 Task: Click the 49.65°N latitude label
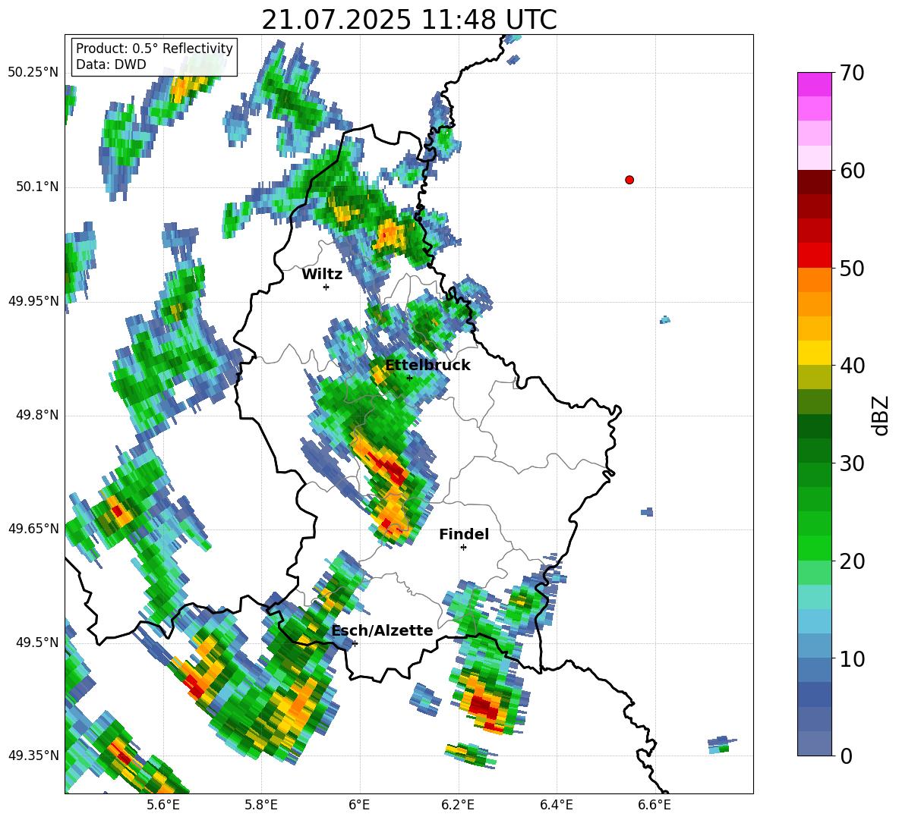point(33,528)
